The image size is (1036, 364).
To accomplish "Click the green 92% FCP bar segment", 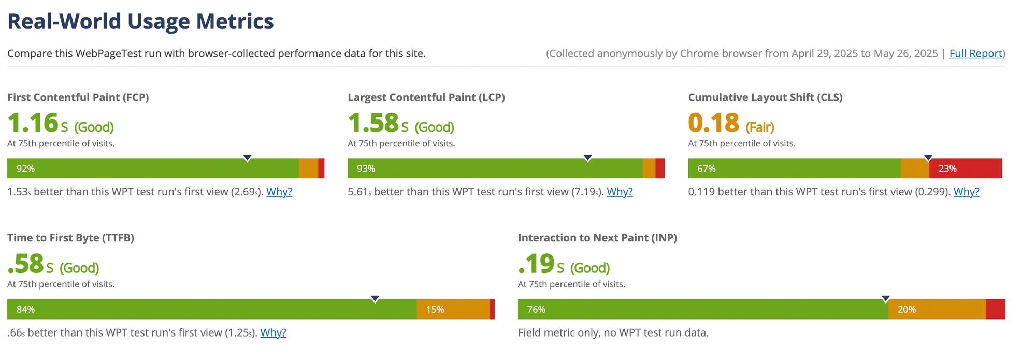I will point(153,169).
